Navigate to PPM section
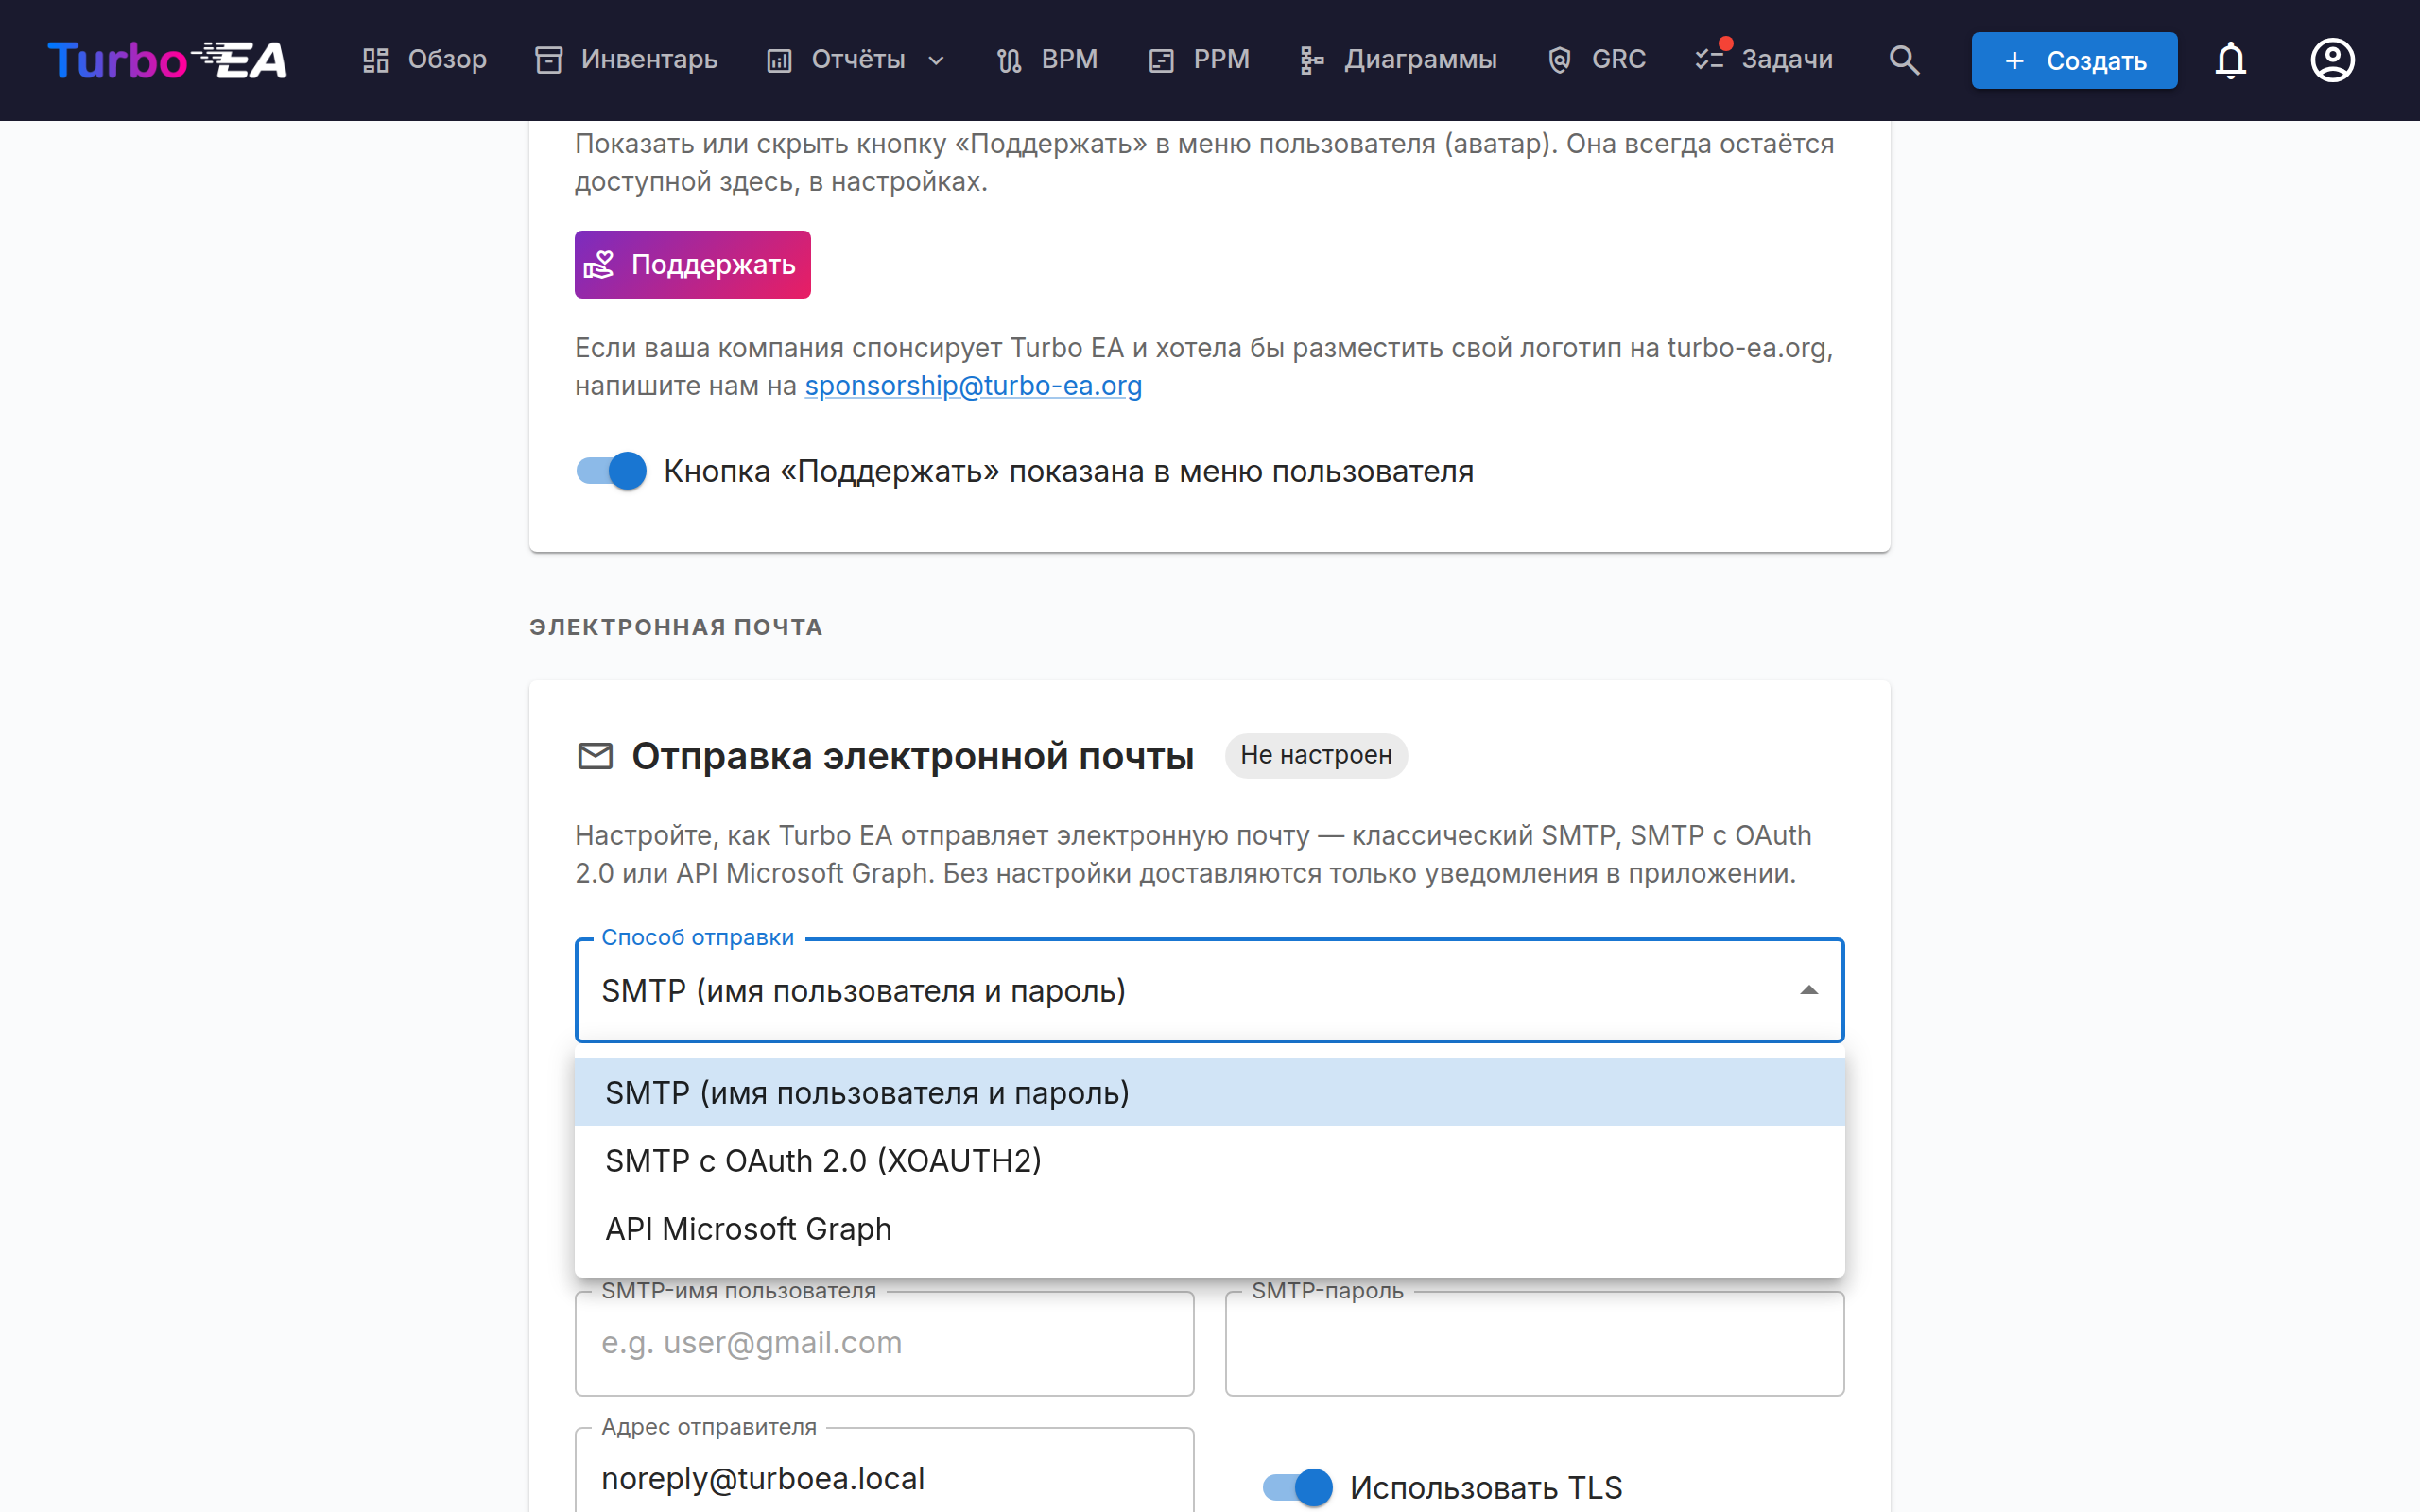The width and height of the screenshot is (2420, 1512). coord(1199,60)
